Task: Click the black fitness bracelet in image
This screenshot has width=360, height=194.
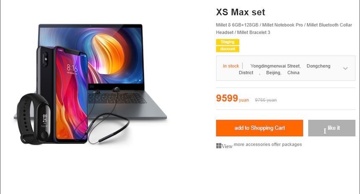Action: point(33,119)
